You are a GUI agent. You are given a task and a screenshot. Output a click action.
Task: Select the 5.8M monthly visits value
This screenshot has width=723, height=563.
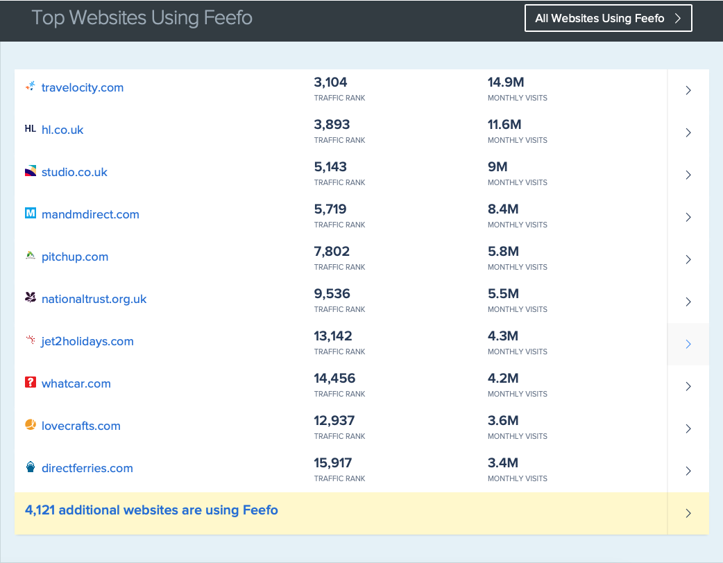[504, 252]
